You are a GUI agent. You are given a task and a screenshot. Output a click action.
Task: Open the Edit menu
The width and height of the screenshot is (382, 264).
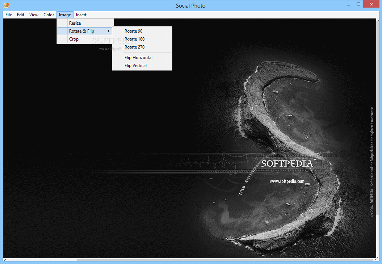[21, 15]
